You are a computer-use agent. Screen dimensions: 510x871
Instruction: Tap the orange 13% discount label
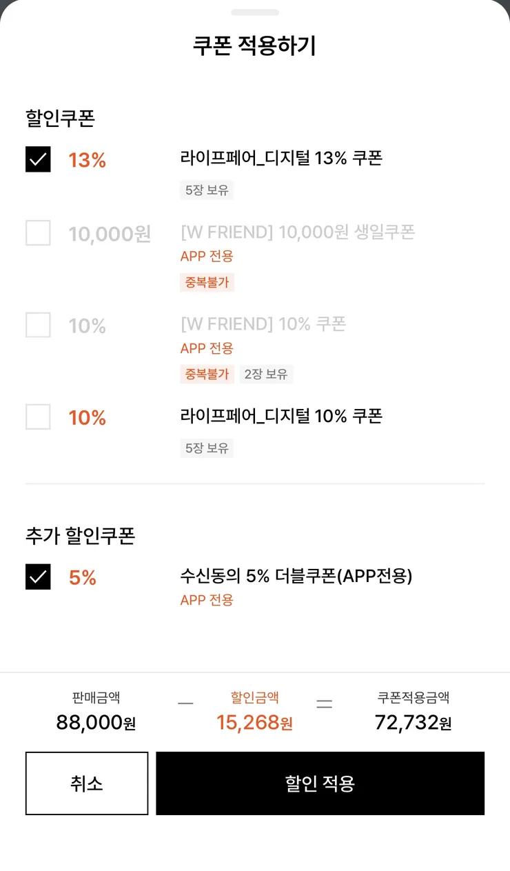pos(88,160)
